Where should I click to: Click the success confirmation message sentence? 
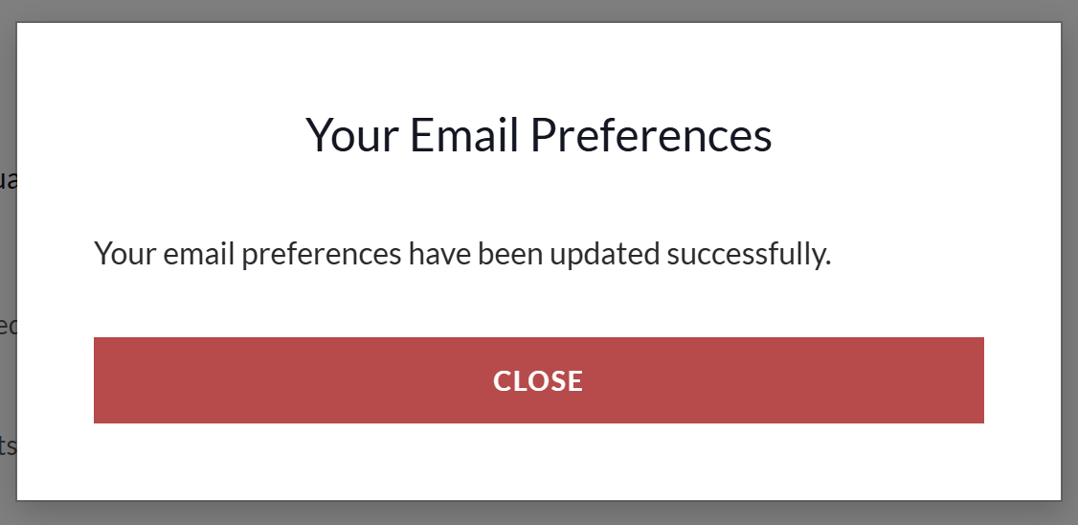coord(462,255)
